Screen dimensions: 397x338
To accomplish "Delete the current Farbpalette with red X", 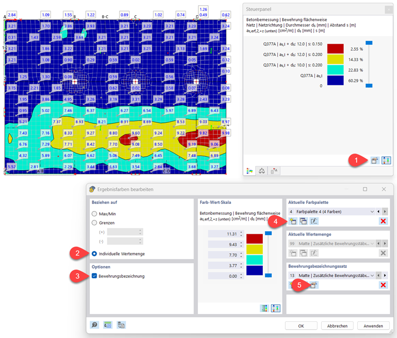I will [383, 221].
